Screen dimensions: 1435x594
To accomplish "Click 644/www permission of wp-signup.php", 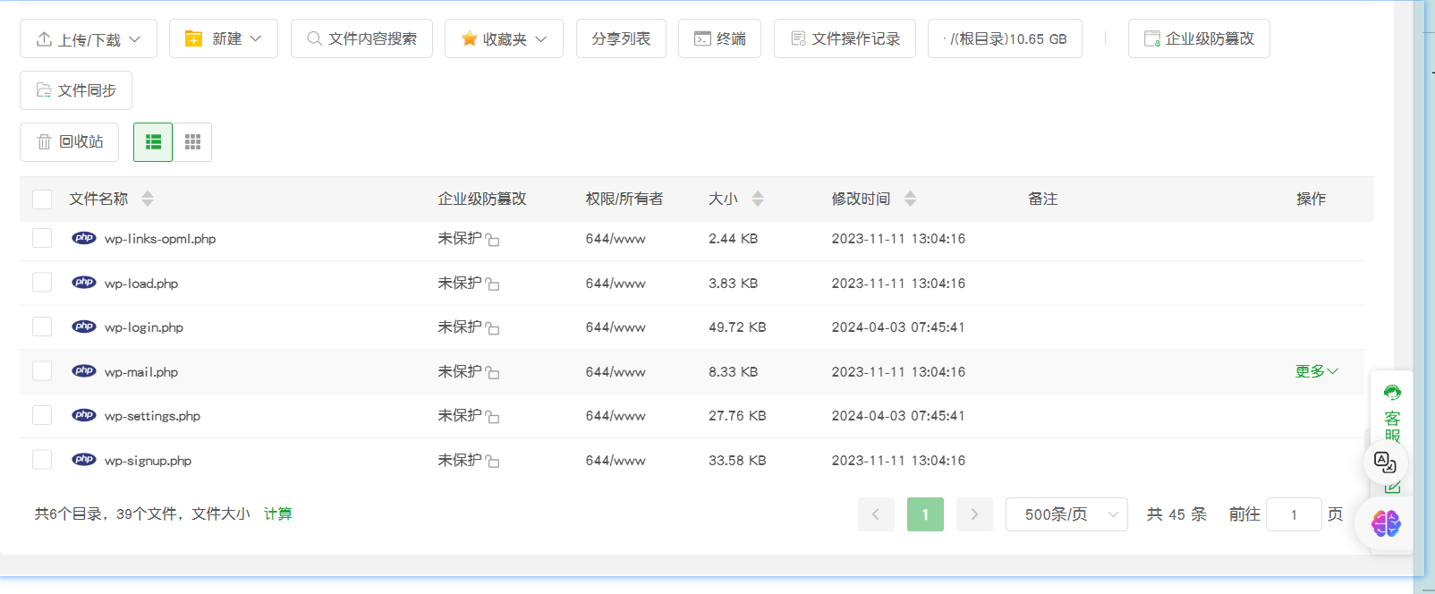I will coord(616,461).
